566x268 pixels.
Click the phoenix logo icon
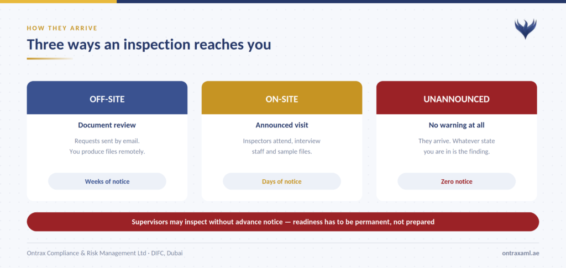pos(525,29)
